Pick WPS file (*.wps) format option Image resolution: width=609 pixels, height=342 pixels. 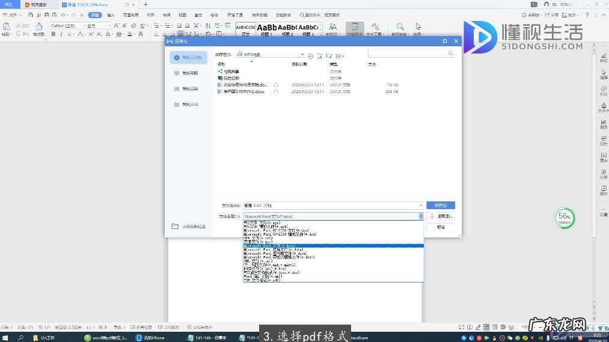coord(333,223)
